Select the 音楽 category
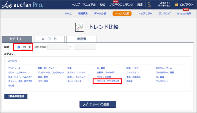 coord(69,68)
